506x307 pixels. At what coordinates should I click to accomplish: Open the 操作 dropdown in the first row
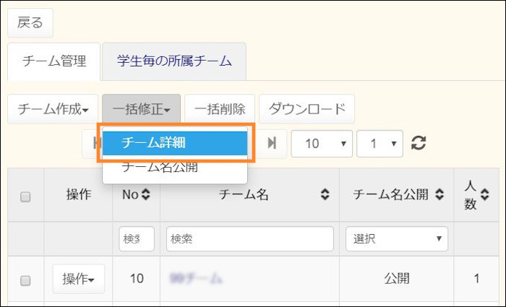[79, 279]
